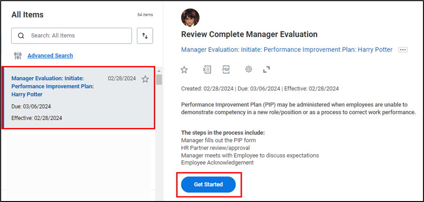Viewport: 424px width, 202px height.
Task: Open the gear settings icon for the task
Action: 249,69
